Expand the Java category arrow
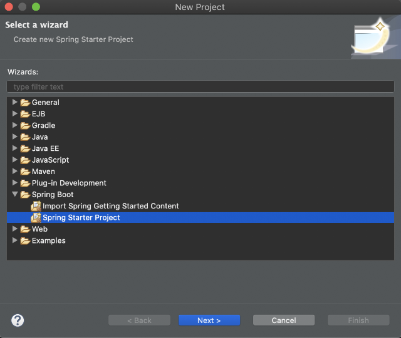This screenshot has height=338, width=401. pyautogui.click(x=15, y=136)
